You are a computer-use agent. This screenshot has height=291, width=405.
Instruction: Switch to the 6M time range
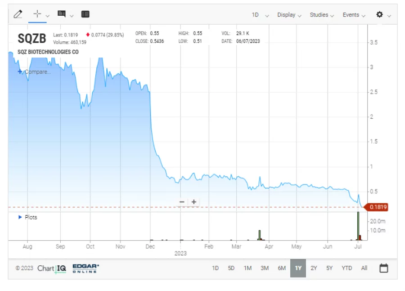coord(282,268)
